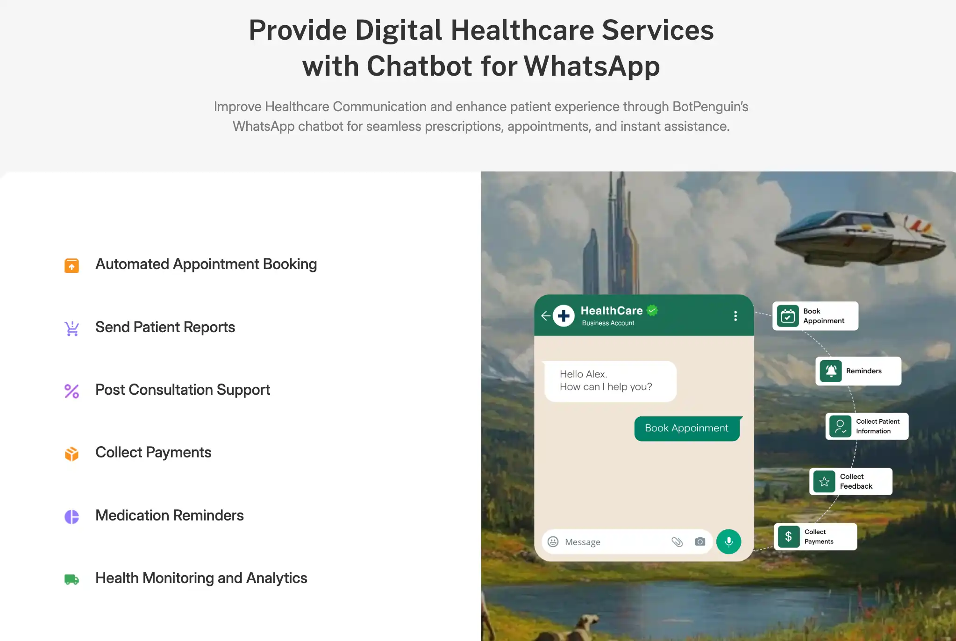The width and height of the screenshot is (956, 641).
Task: Select the Collect Payments menu item
Action: tap(153, 452)
